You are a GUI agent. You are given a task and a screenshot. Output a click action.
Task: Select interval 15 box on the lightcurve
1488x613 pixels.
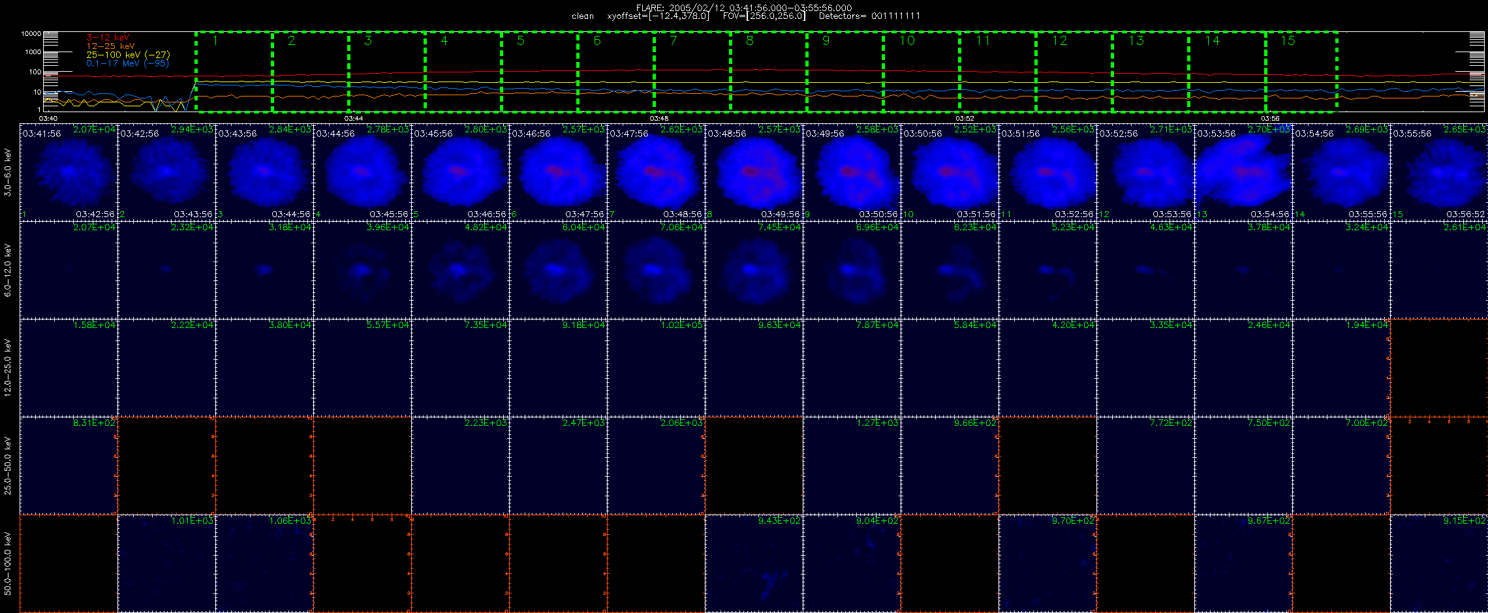pos(1301,71)
